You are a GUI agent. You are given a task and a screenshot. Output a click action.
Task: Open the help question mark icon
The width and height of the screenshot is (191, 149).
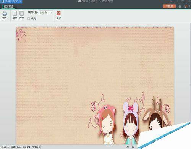click(x=189, y=6)
